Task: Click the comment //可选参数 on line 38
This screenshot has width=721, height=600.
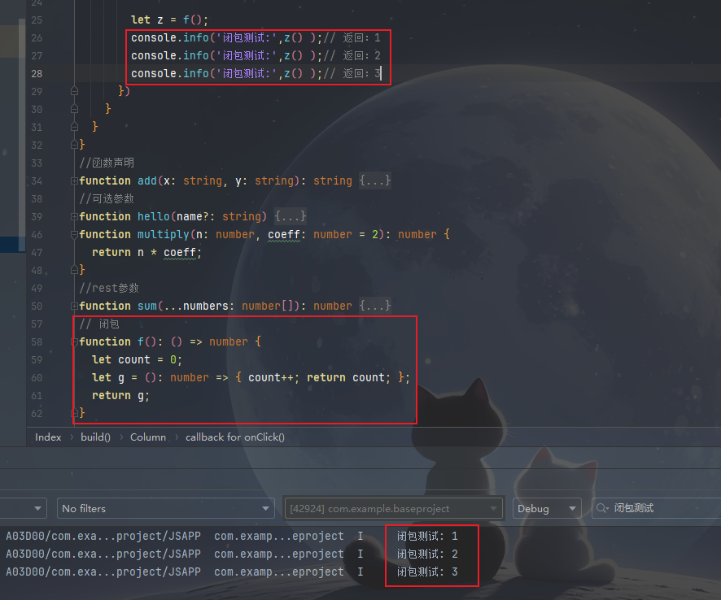Action: pyautogui.click(x=107, y=198)
